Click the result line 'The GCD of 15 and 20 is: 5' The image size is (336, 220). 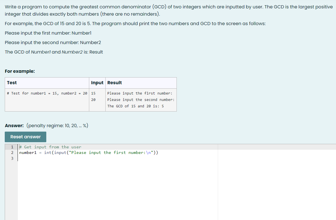coord(136,106)
